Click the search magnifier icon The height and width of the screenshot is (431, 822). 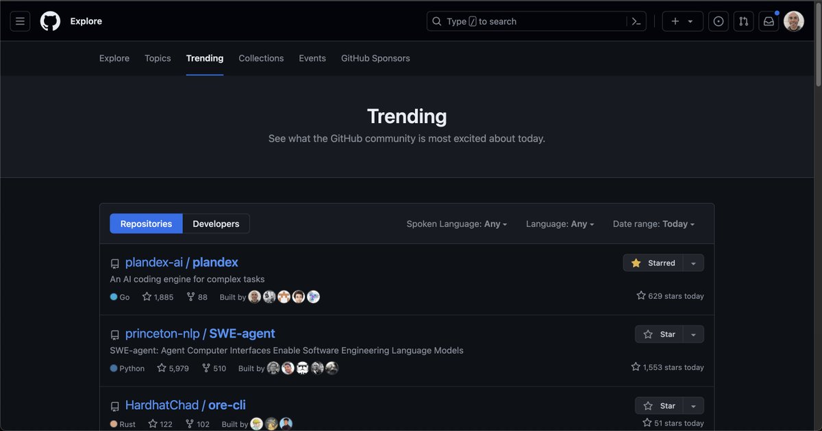pyautogui.click(x=437, y=21)
